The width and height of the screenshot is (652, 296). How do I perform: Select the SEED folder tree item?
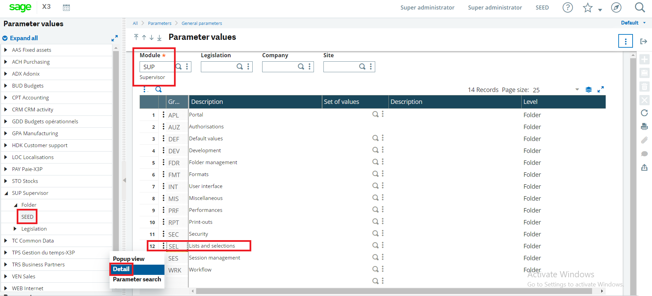click(27, 217)
